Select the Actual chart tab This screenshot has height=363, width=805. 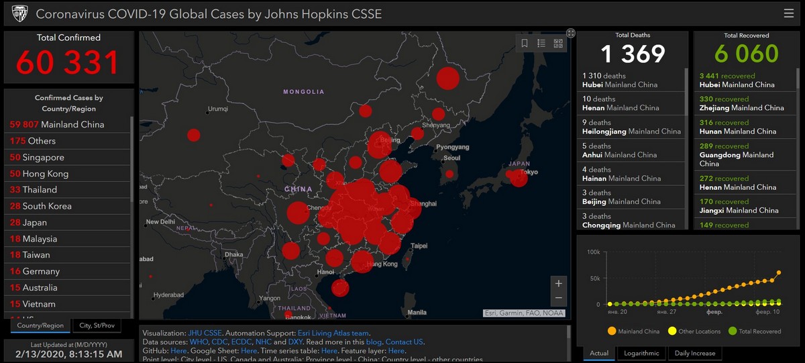click(599, 353)
